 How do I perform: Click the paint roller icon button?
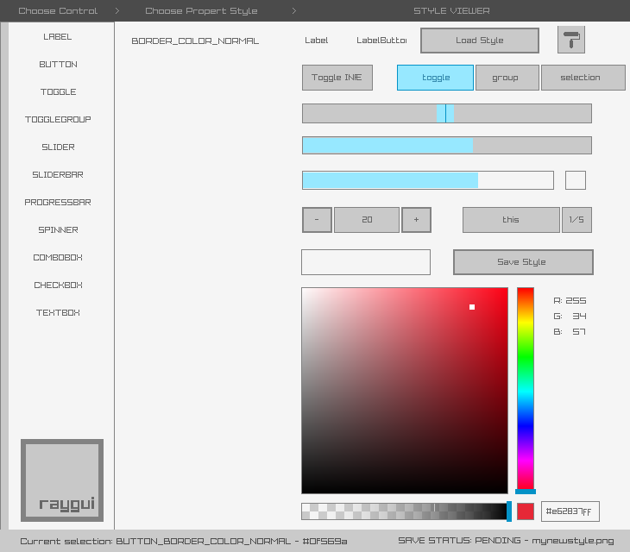click(x=570, y=41)
